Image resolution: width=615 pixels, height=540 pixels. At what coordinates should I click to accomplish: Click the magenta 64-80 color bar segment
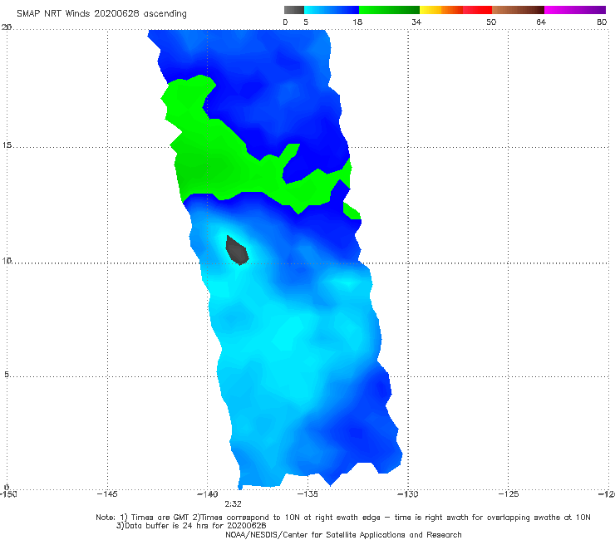point(575,10)
